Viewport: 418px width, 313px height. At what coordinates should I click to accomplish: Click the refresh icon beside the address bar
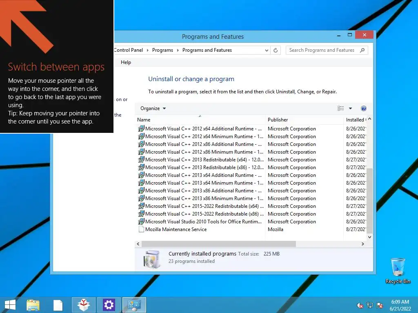pos(276,50)
